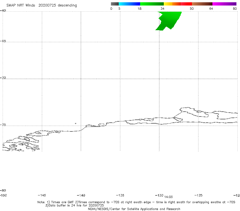The width and height of the screenshot is (240, 211).
Task: Click the longitude label '-125'
Action: coord(198,195)
